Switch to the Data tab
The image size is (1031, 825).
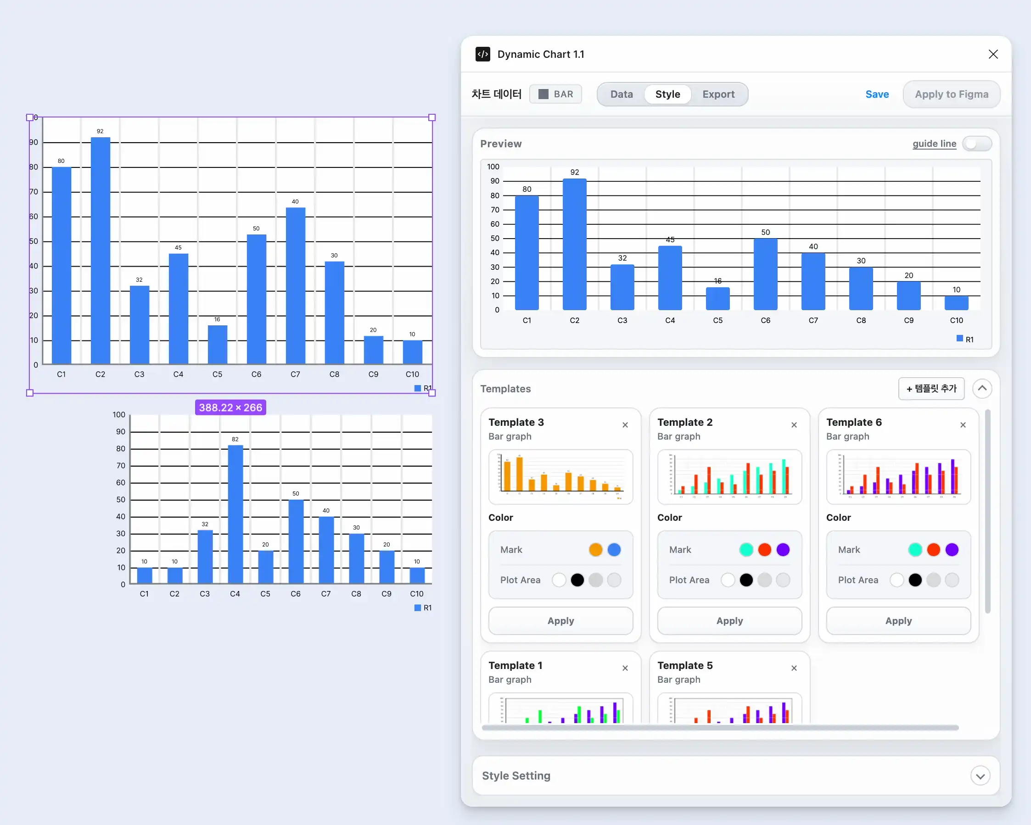pos(621,94)
